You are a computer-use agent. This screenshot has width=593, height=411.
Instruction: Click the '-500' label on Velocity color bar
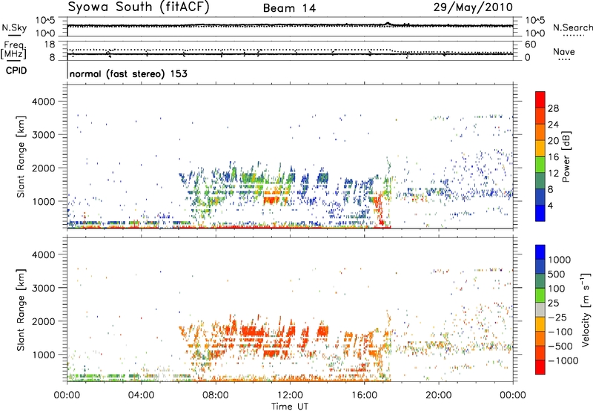(560, 346)
